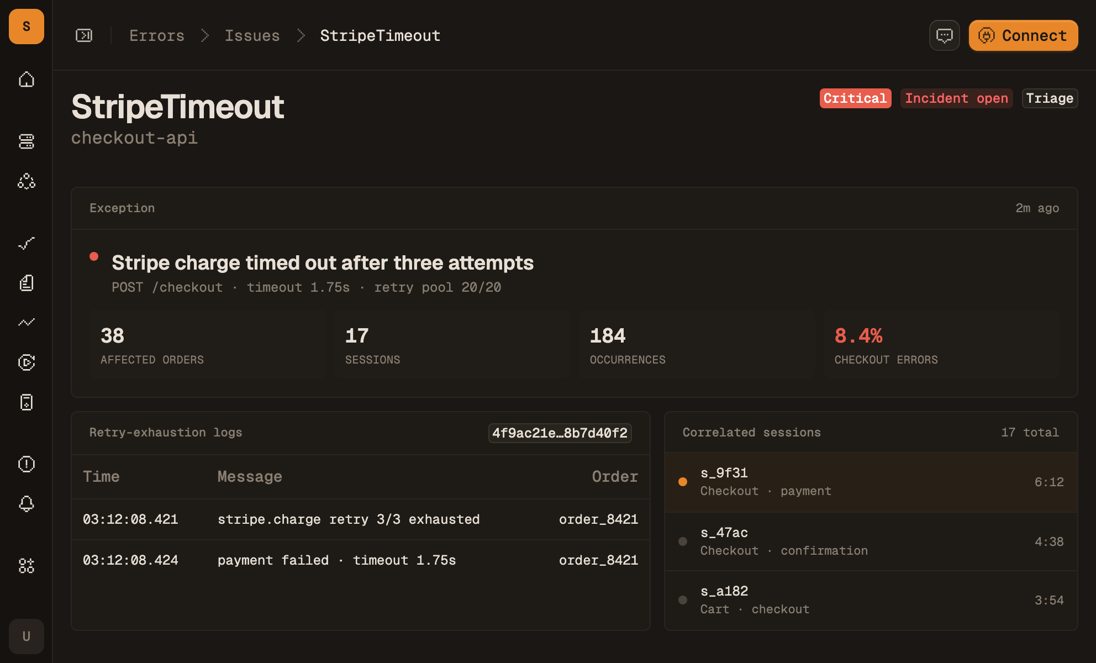Open the cluster nodes icon in sidebar
This screenshot has width=1096, height=663.
27,181
